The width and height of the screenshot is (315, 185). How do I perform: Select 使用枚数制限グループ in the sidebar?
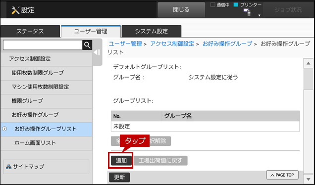pyautogui.click(x=46, y=73)
